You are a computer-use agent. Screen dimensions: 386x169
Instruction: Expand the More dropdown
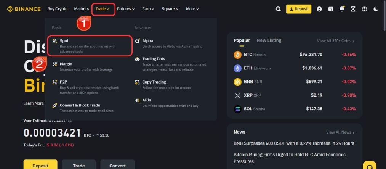point(192,9)
